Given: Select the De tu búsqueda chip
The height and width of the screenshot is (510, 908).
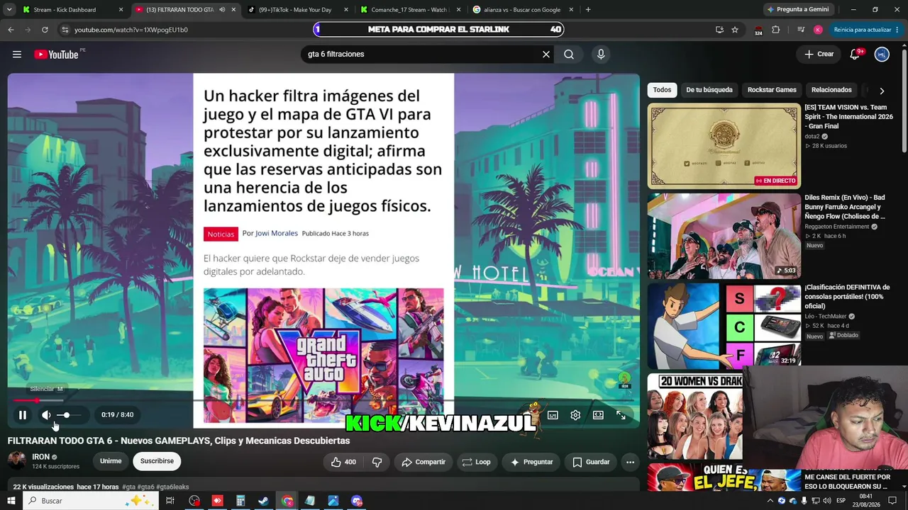Looking at the screenshot, I should click(x=709, y=90).
